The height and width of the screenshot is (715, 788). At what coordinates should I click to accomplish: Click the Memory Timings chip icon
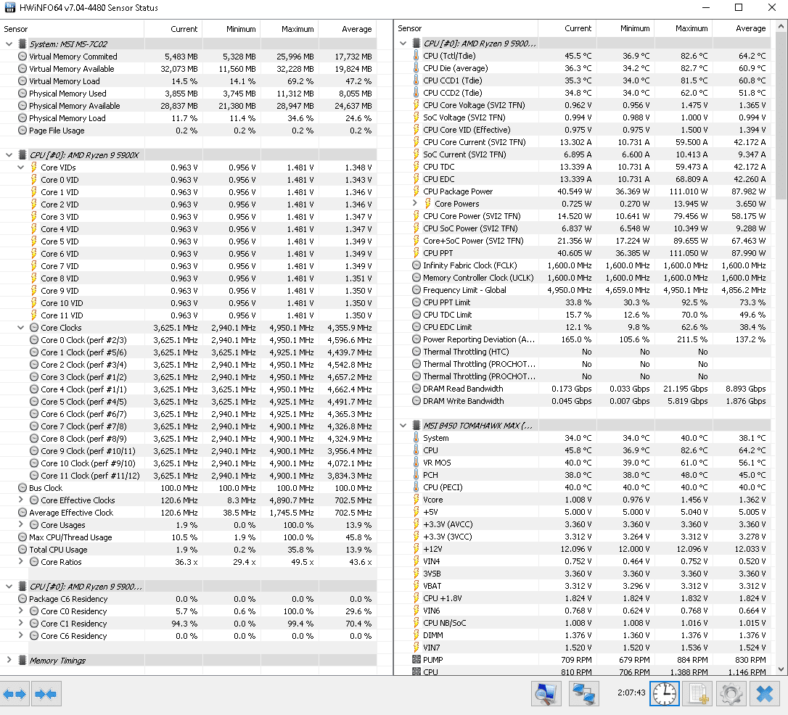[22, 661]
